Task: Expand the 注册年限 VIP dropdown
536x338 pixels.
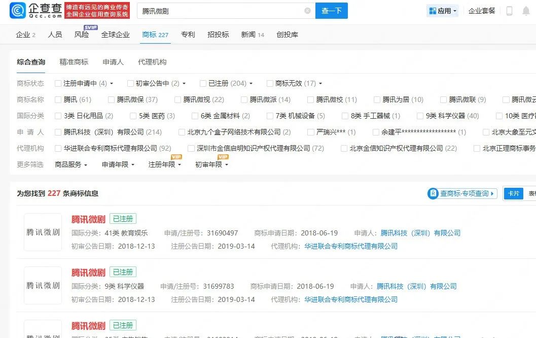Action: 164,164
